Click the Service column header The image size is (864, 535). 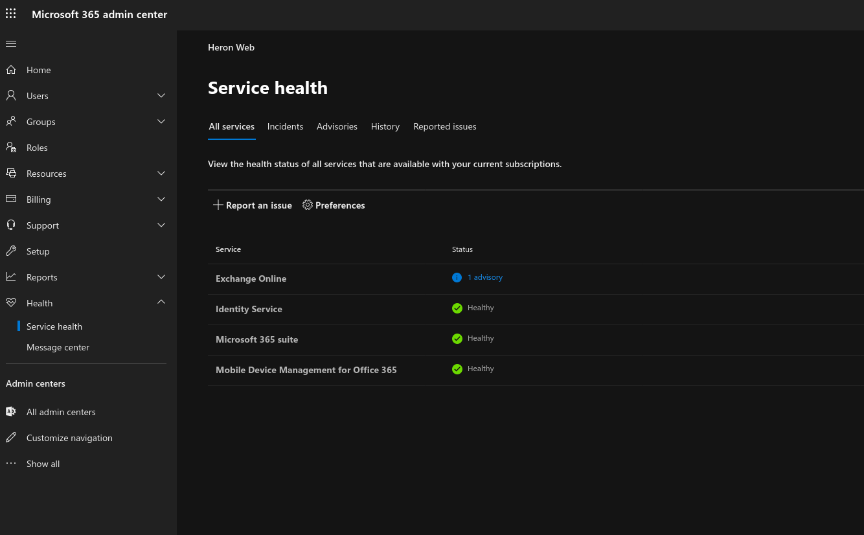[228, 249]
